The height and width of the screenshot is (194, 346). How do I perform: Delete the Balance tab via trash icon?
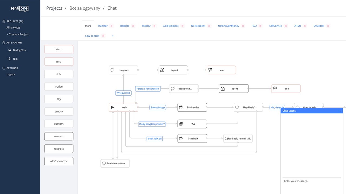(x=133, y=26)
